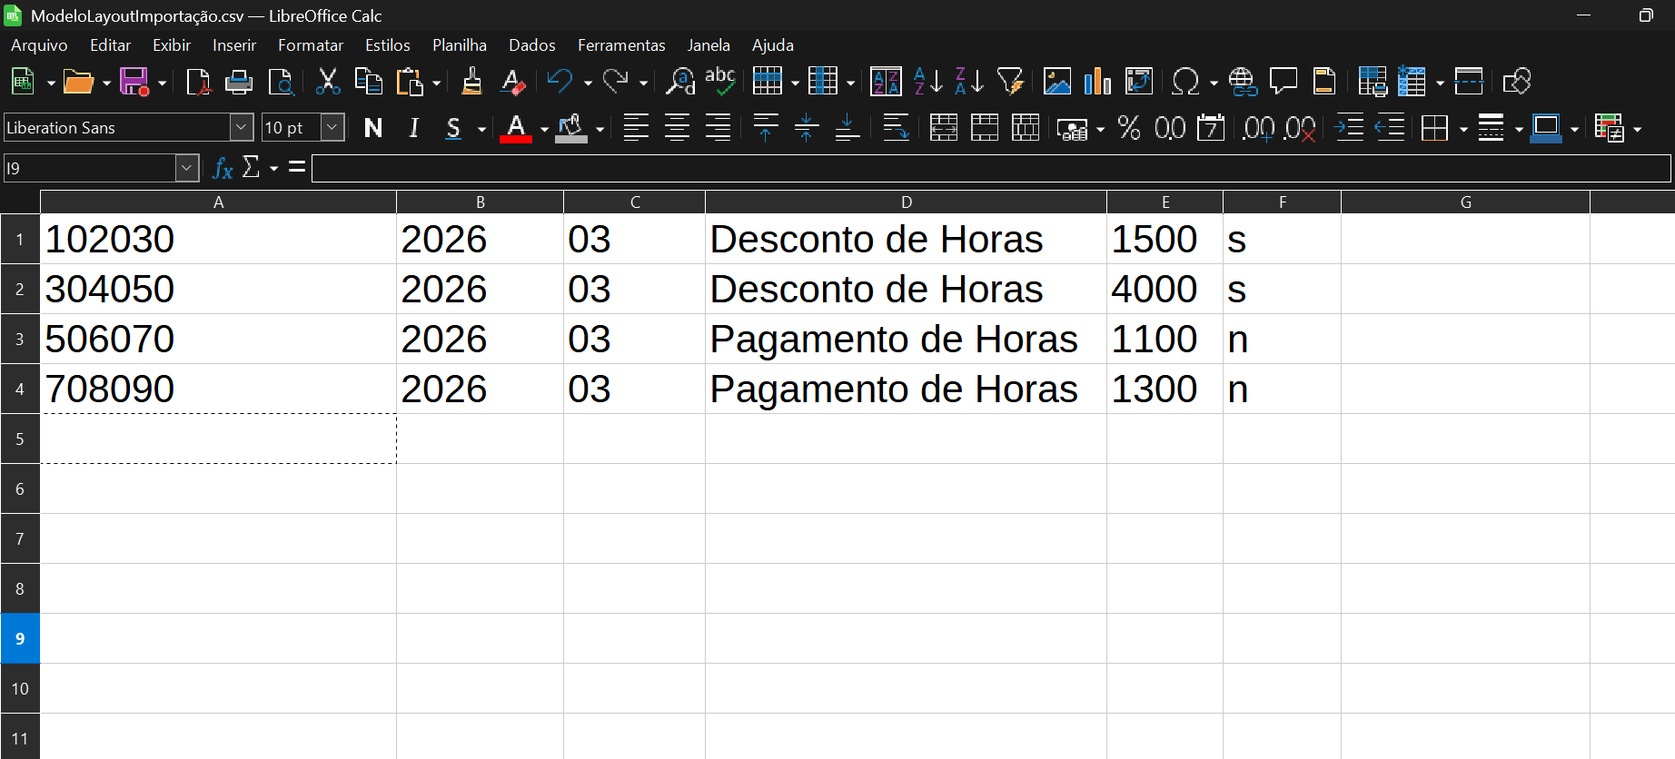
Task: Open the Planilha menu
Action: pyautogui.click(x=460, y=45)
